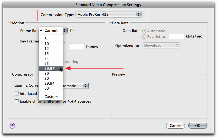
Task: Choose the Custom frame rate entry
Action: coord(51,97)
